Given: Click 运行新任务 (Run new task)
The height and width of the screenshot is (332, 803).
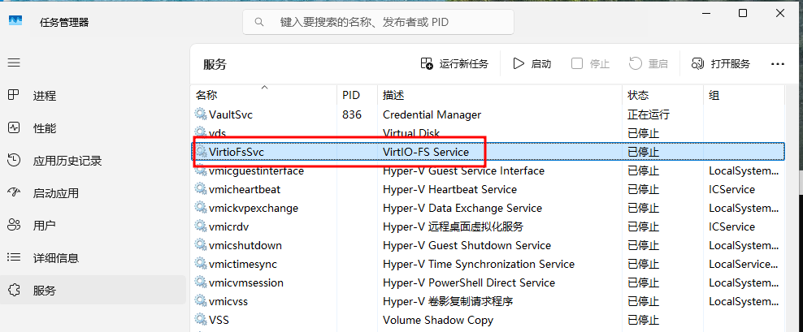Looking at the screenshot, I should click(x=454, y=63).
